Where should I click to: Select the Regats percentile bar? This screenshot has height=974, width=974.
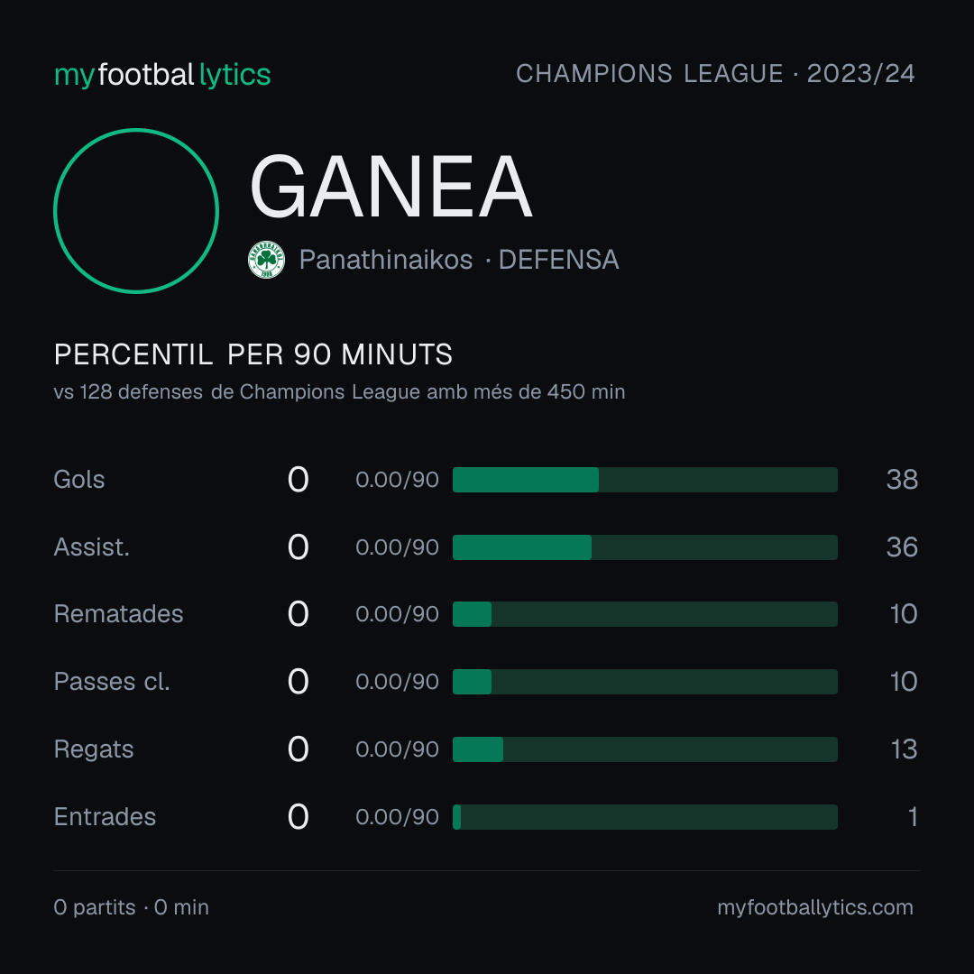click(645, 749)
